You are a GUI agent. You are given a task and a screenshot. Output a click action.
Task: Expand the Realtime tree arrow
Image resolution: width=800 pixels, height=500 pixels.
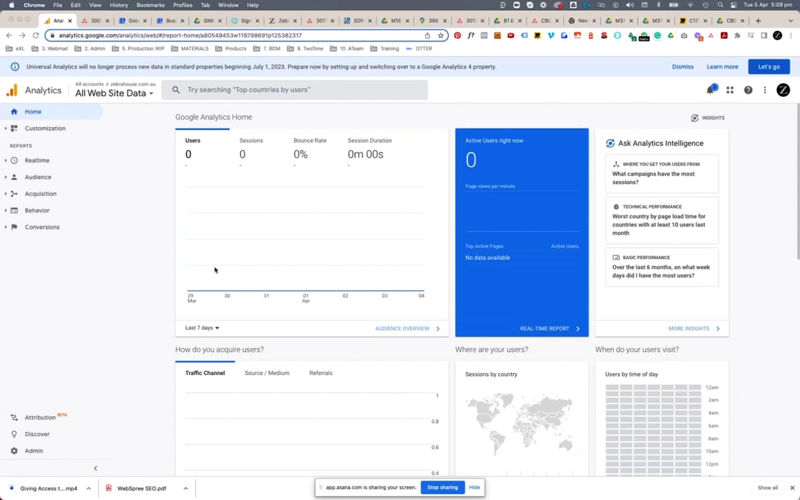(x=6, y=160)
